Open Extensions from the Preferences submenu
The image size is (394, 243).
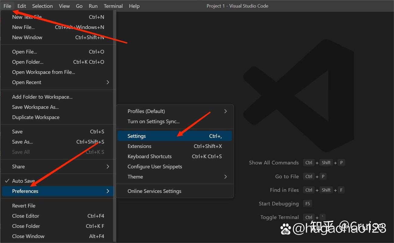[139, 146]
